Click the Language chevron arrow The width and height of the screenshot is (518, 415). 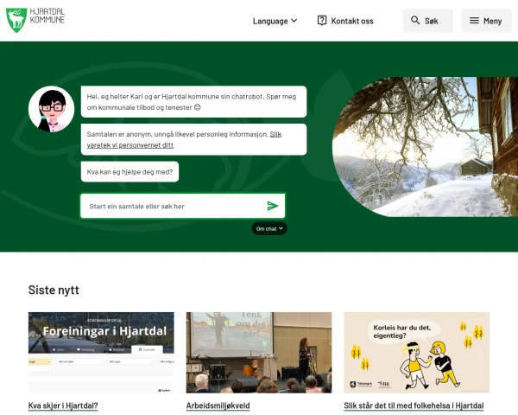294,21
